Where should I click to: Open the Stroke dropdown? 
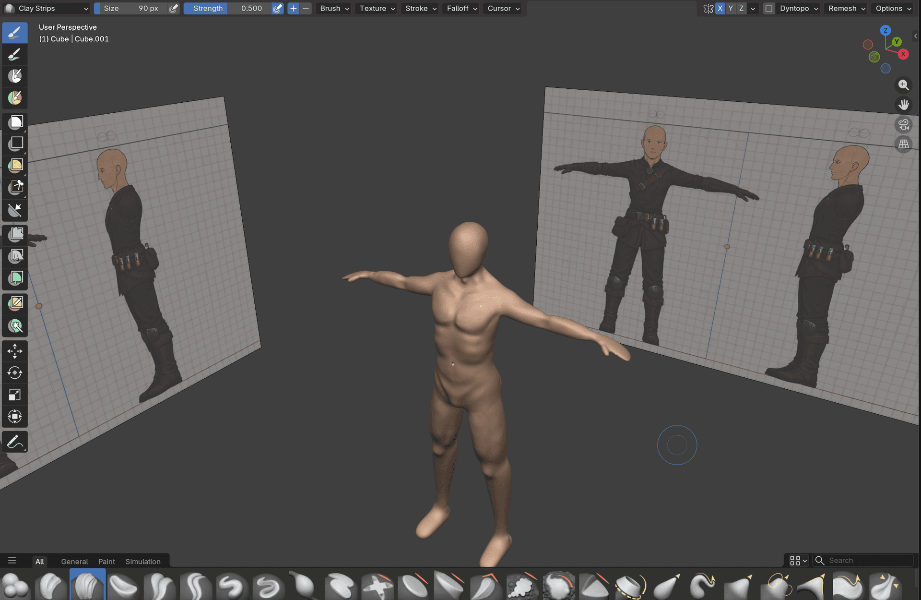pos(421,8)
